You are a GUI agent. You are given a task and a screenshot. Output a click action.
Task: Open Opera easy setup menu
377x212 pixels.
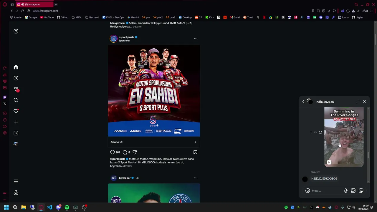371,11
